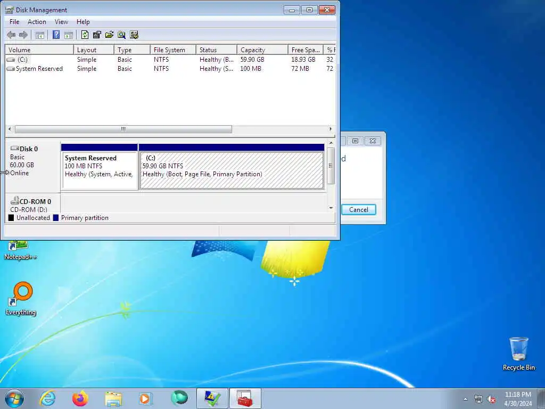
Task: Switch to the checkmark monitor taskbar window
Action: coord(212,398)
